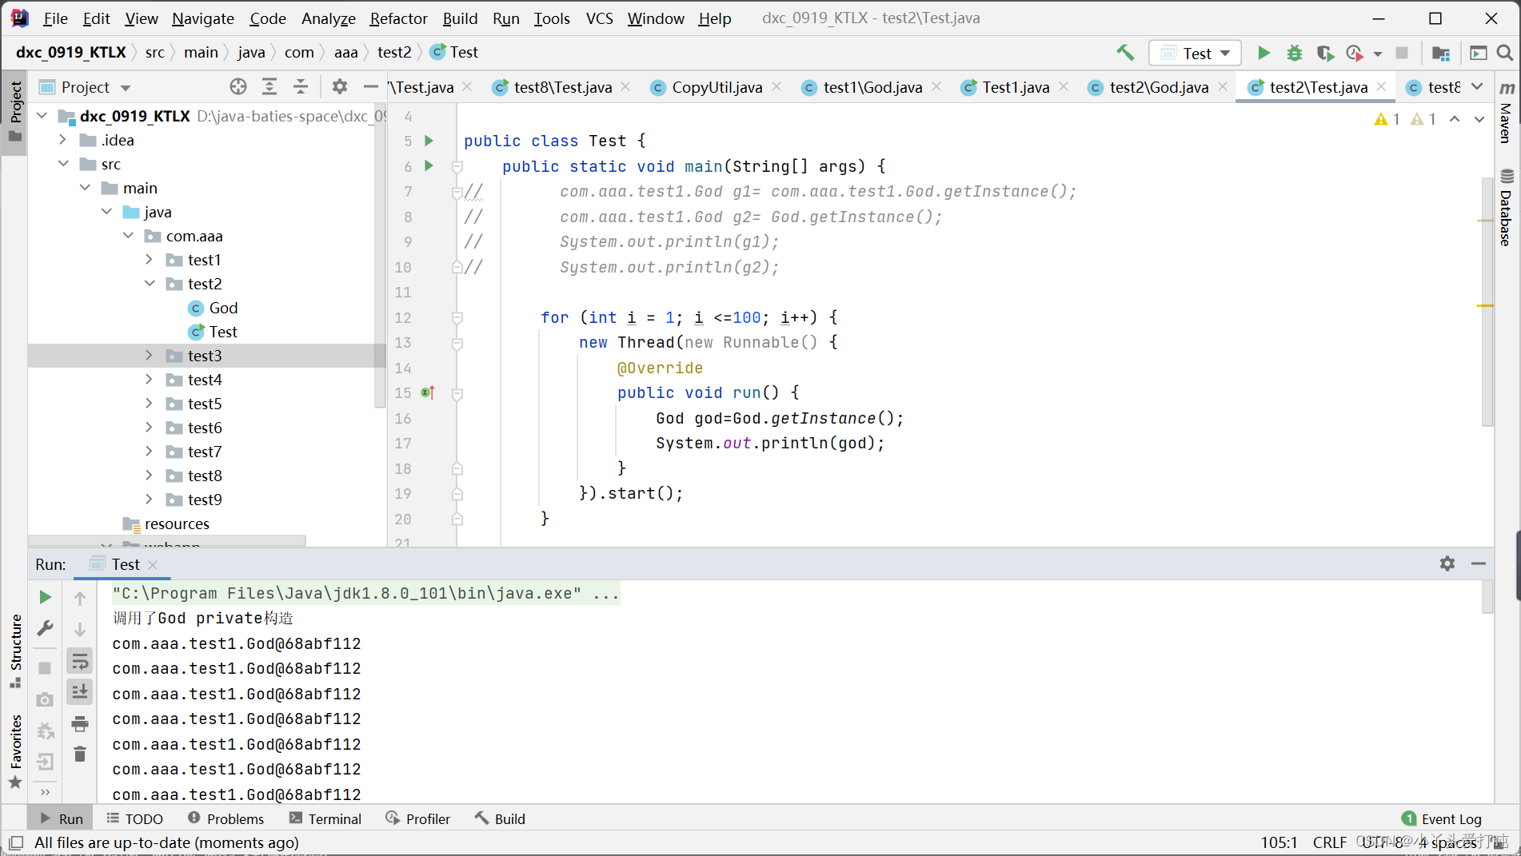Screen dimensions: 1521x856
Task: Click run gutter icon at line 6
Action: tap(429, 165)
